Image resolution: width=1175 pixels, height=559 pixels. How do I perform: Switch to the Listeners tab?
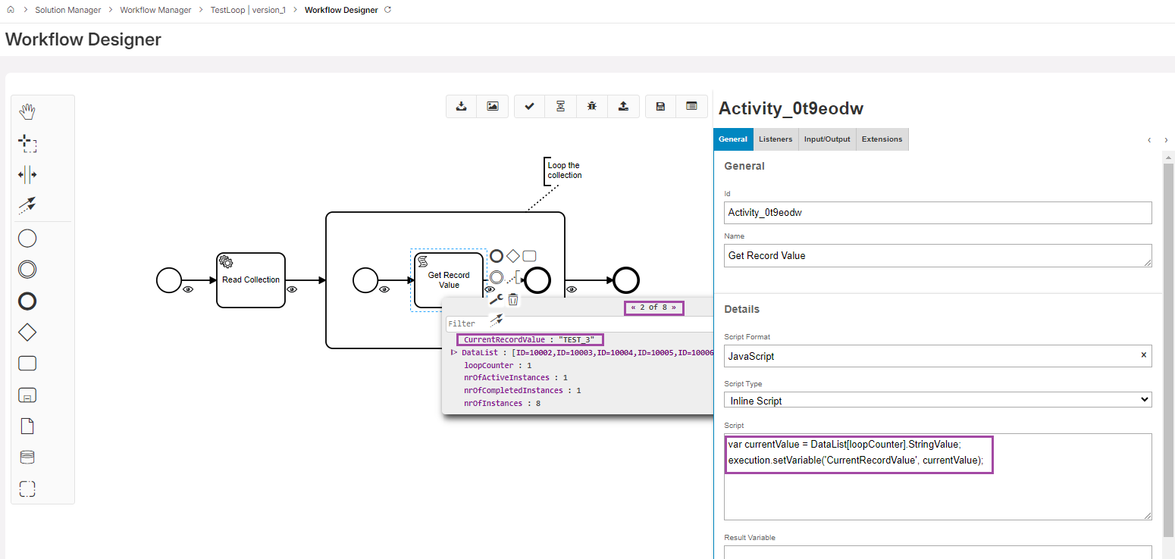[775, 139]
